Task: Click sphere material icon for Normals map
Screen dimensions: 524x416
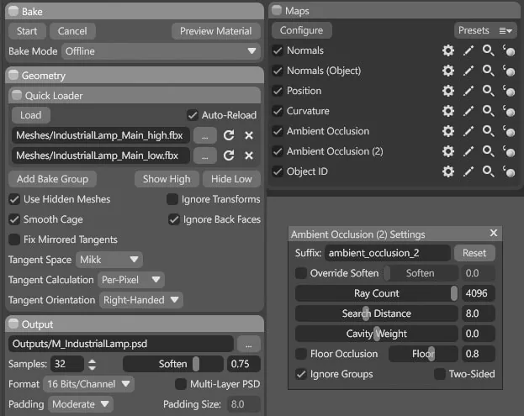Action: [509, 50]
